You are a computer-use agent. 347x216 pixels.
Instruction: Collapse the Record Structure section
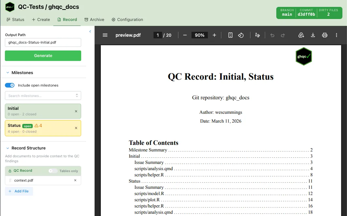[x=8, y=148]
